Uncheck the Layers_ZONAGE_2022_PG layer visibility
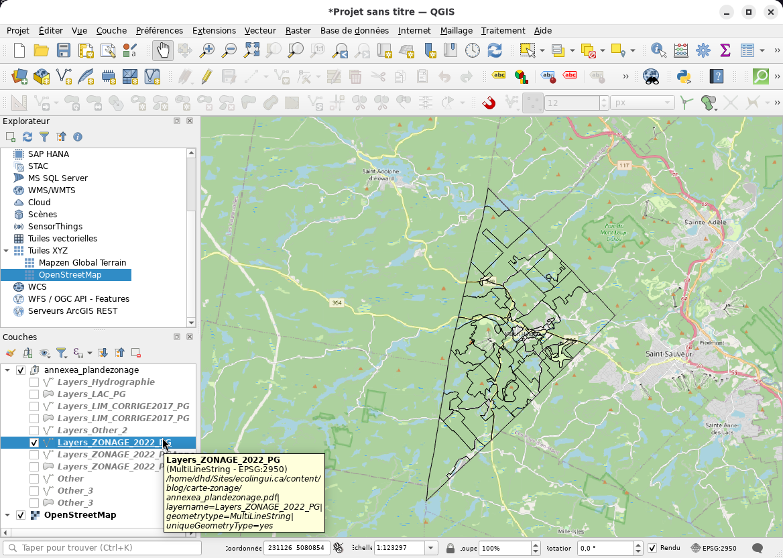 pyautogui.click(x=34, y=443)
